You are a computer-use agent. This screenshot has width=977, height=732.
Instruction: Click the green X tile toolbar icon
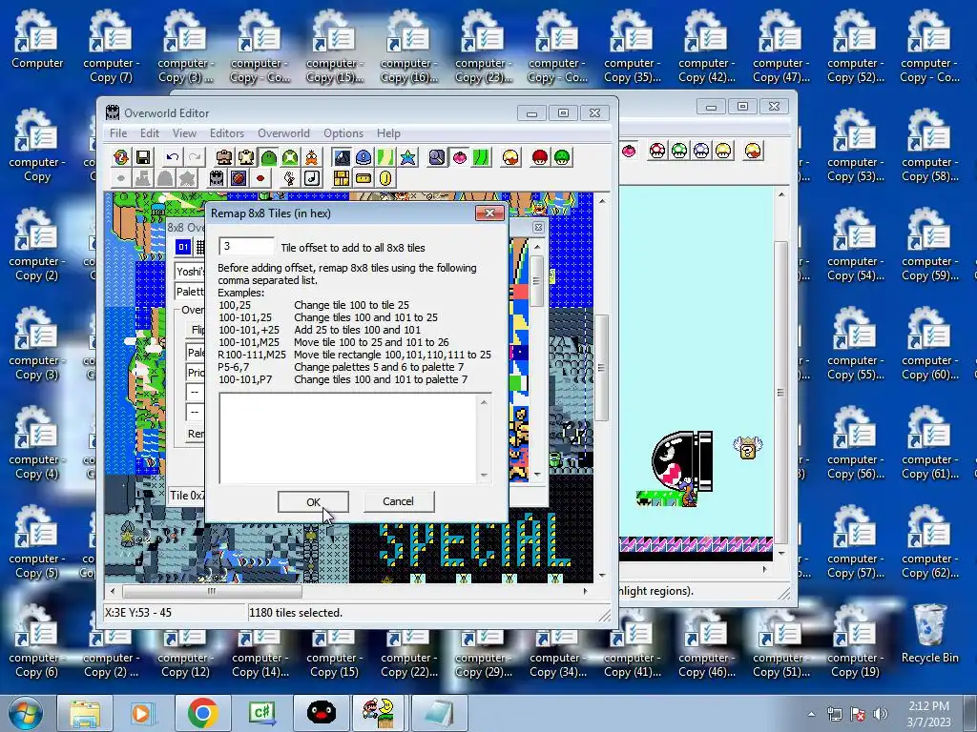coord(290,157)
